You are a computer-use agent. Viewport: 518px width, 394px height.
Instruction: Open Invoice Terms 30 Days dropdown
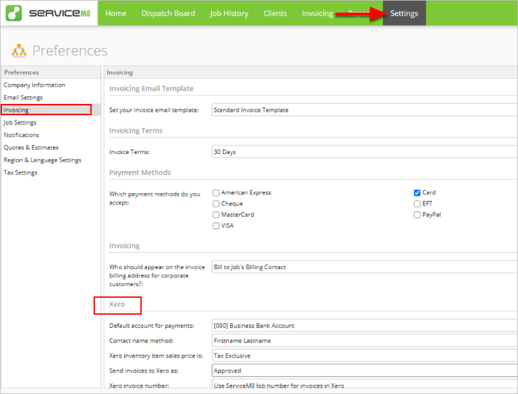pyautogui.click(x=365, y=151)
